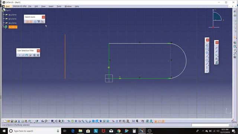Close the Profile floating toolbar
The height and width of the screenshot is (134, 238).
point(208,40)
